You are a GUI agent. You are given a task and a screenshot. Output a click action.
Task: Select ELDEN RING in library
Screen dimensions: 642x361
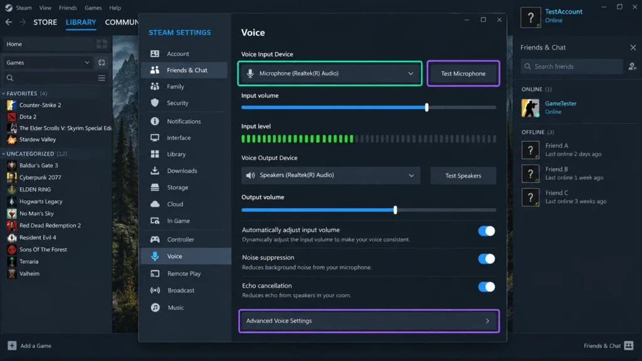point(35,189)
